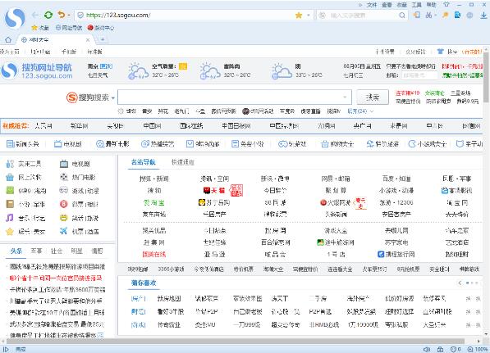Click the play icon in status bar
The width and height of the screenshot is (490, 353).
coord(6,349)
